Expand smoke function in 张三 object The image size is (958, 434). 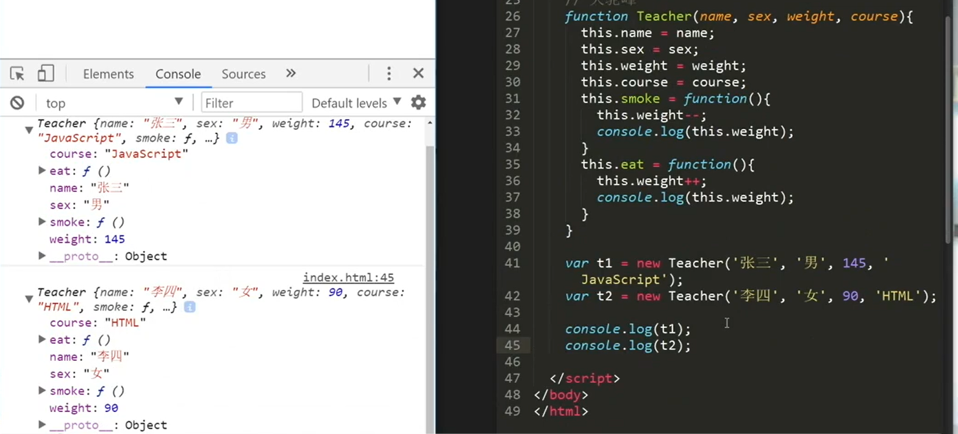[41, 222]
